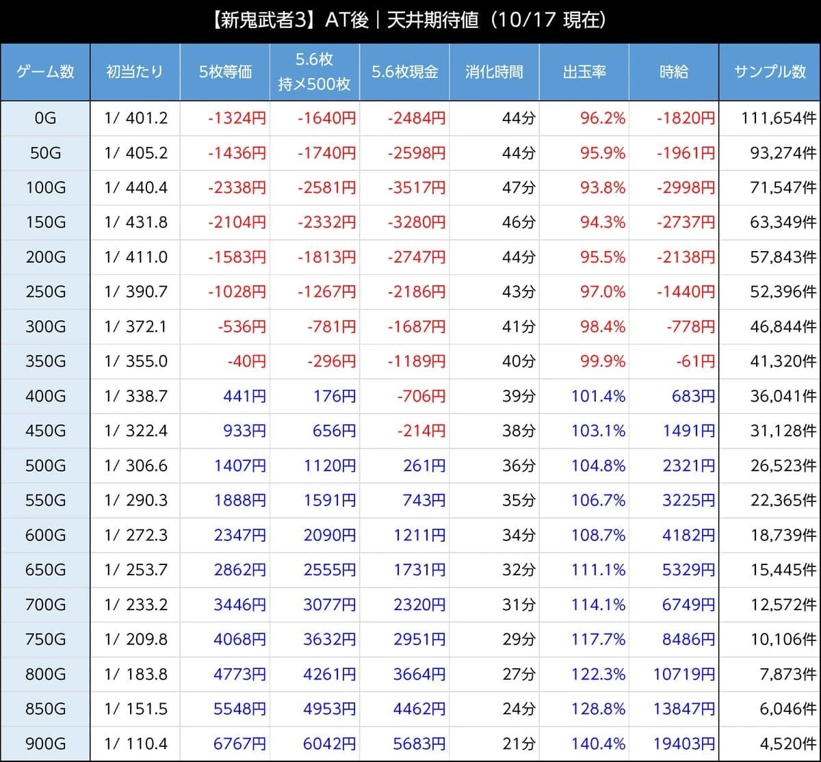
Task: Select the 初当たり column header
Action: click(x=135, y=72)
